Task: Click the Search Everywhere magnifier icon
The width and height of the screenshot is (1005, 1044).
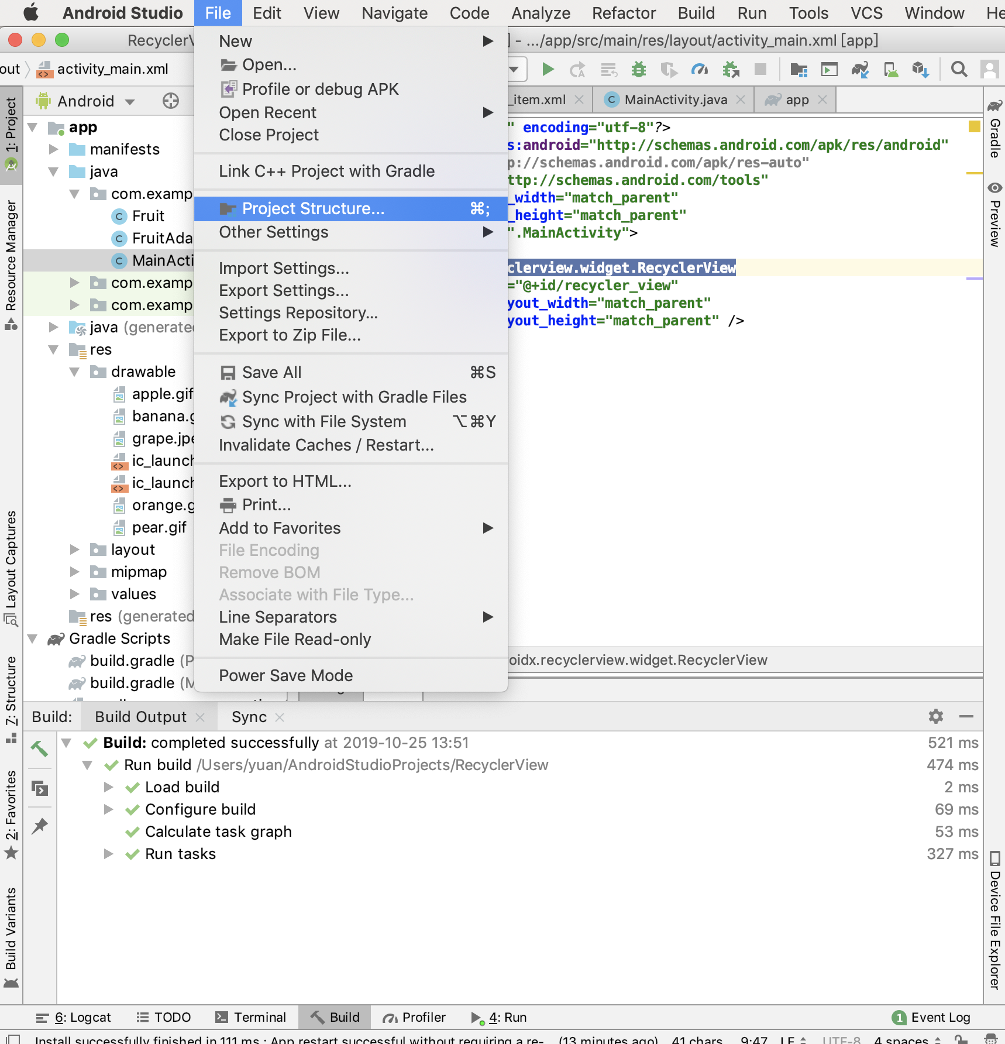Action: click(959, 70)
